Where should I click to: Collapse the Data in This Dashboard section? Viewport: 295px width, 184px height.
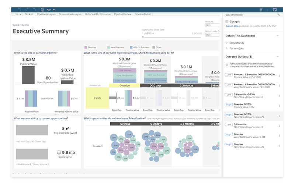277,36
